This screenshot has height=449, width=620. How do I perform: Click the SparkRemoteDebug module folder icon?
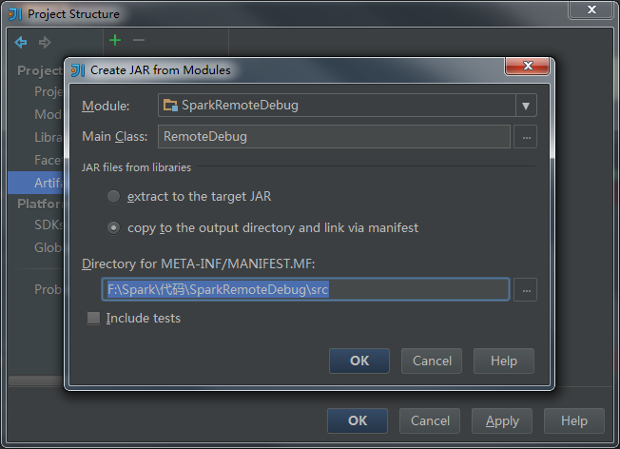pyautogui.click(x=170, y=106)
